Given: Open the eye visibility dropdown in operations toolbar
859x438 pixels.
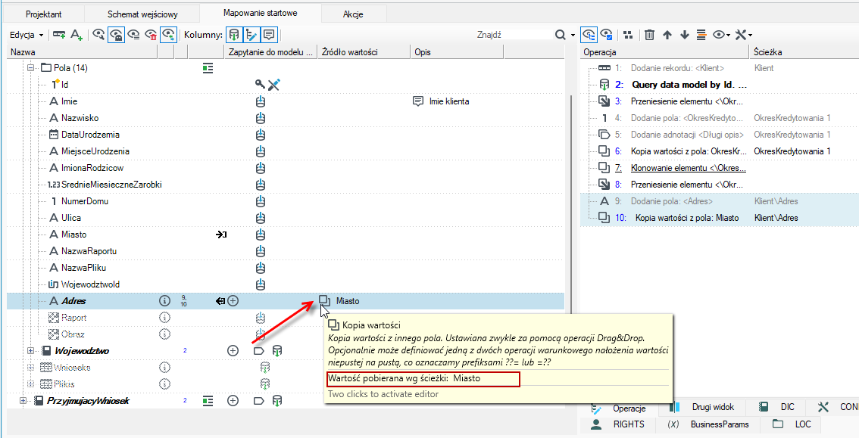Looking at the screenshot, I should [721, 35].
